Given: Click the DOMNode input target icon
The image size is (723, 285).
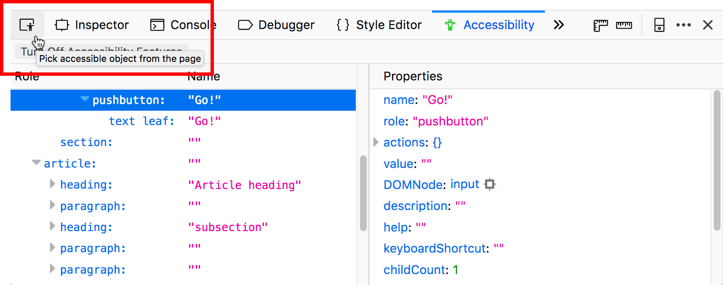Looking at the screenshot, I should [x=490, y=184].
